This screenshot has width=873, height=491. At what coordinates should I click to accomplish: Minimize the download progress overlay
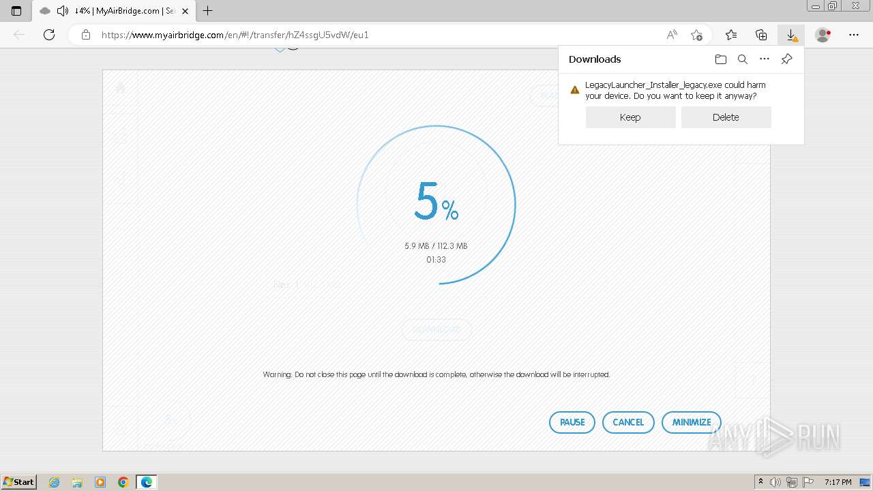click(x=692, y=422)
